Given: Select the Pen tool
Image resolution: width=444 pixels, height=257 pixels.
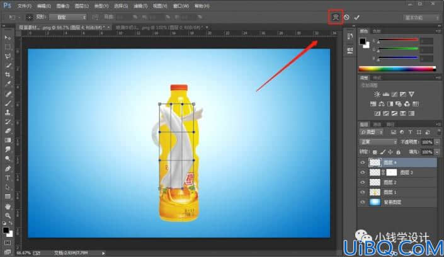Looking at the screenshot, I should tap(8, 169).
